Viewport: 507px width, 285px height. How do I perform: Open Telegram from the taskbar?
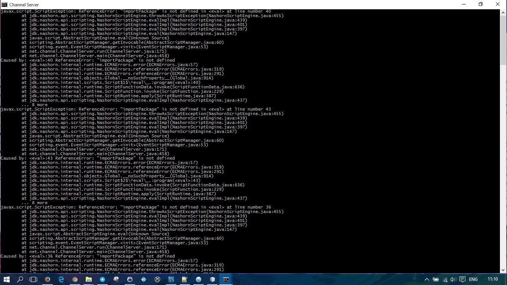[x=102, y=279]
